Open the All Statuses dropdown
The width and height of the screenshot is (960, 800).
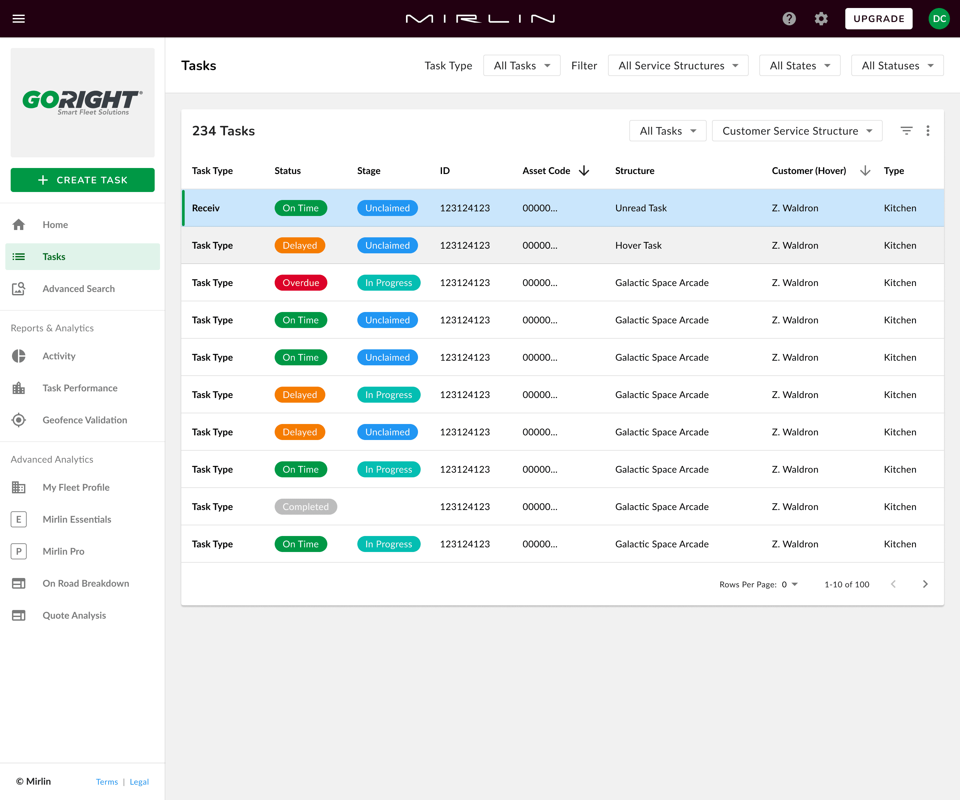click(x=897, y=65)
